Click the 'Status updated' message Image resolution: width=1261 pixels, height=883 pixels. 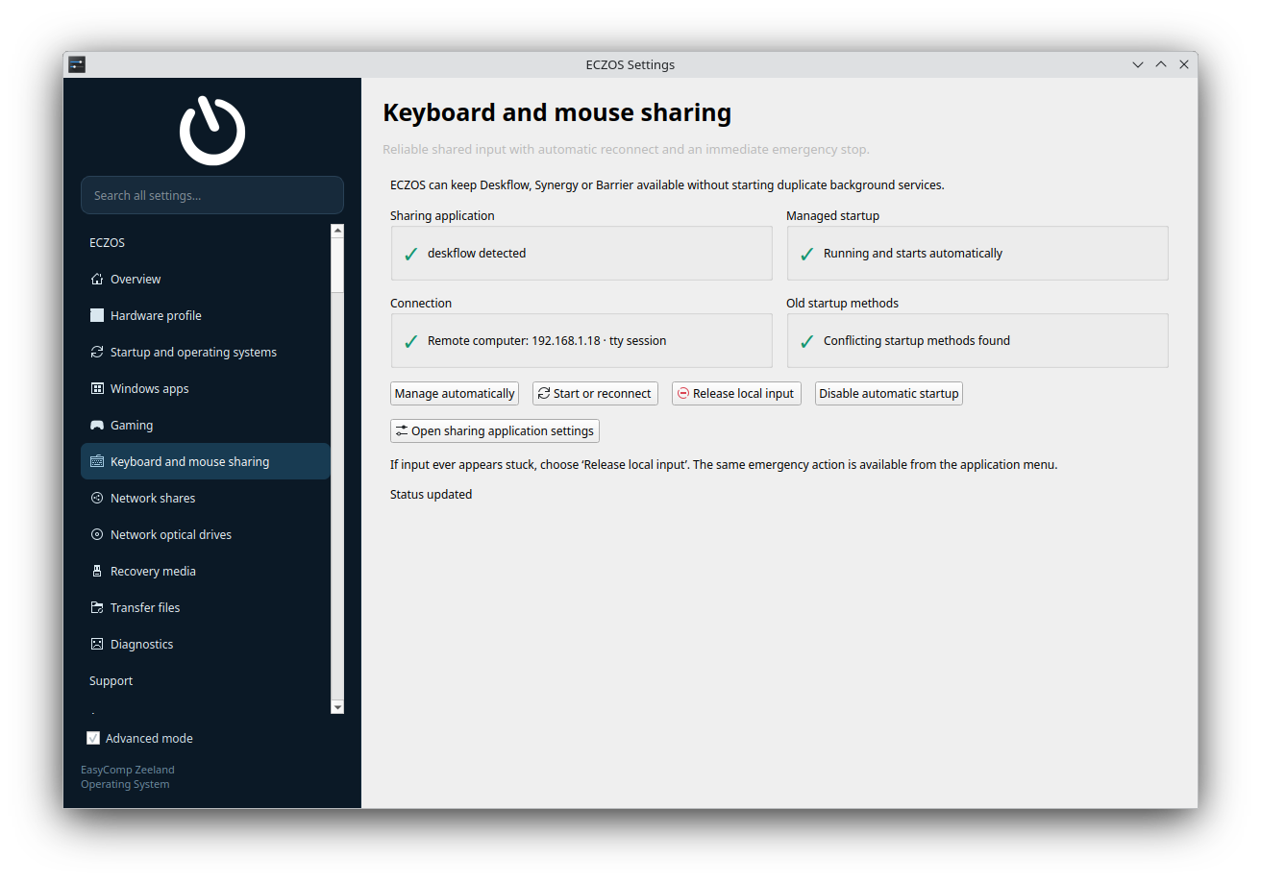431,495
